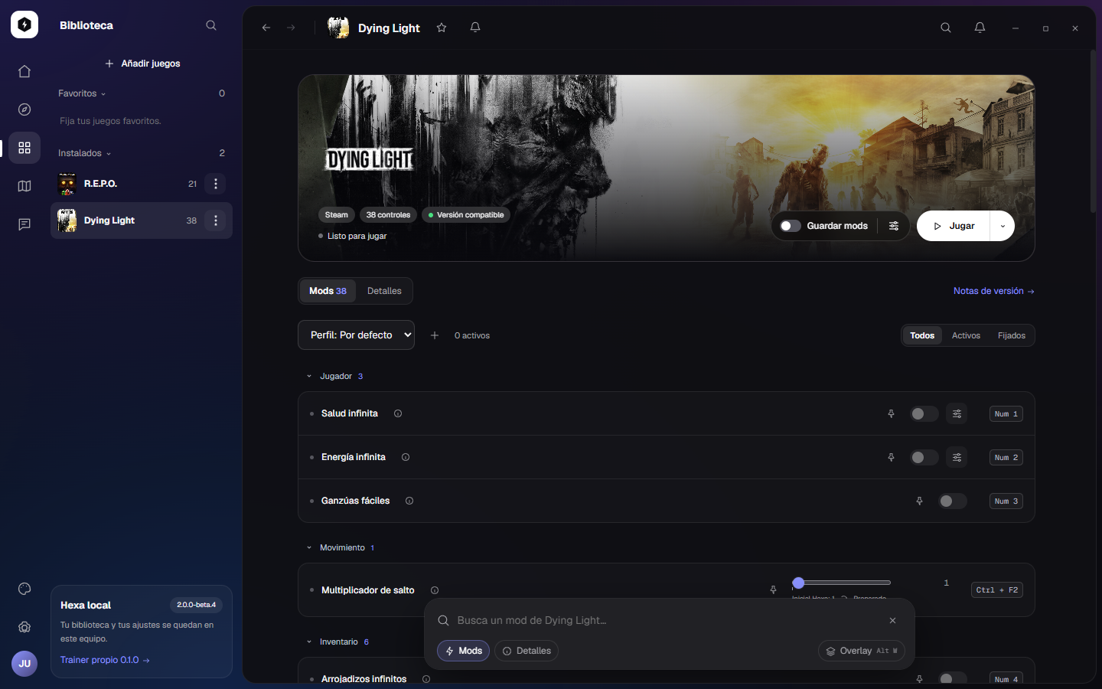Open the home icon in sidebar
The width and height of the screenshot is (1102, 689).
coord(24,71)
